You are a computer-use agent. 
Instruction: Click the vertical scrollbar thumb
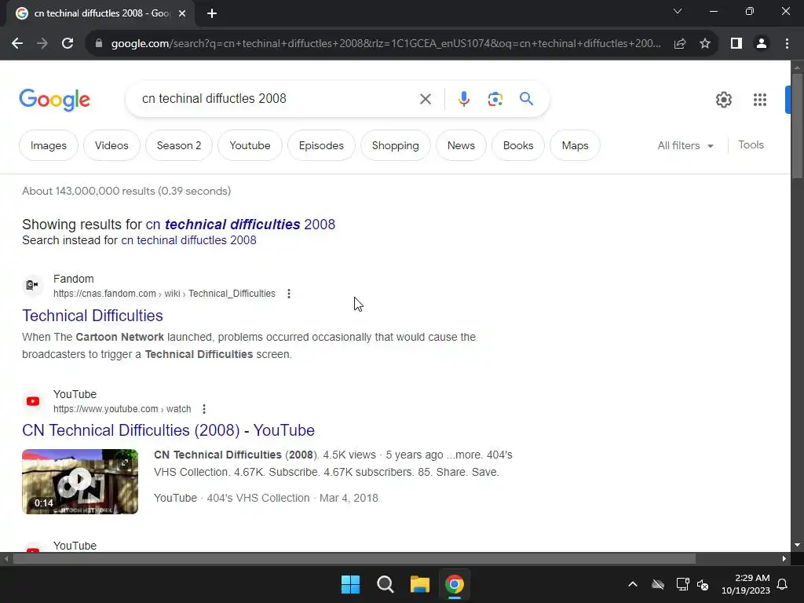point(798,126)
